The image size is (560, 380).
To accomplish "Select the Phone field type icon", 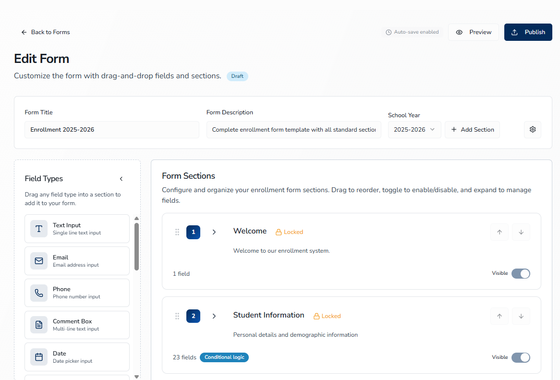I will (39, 293).
